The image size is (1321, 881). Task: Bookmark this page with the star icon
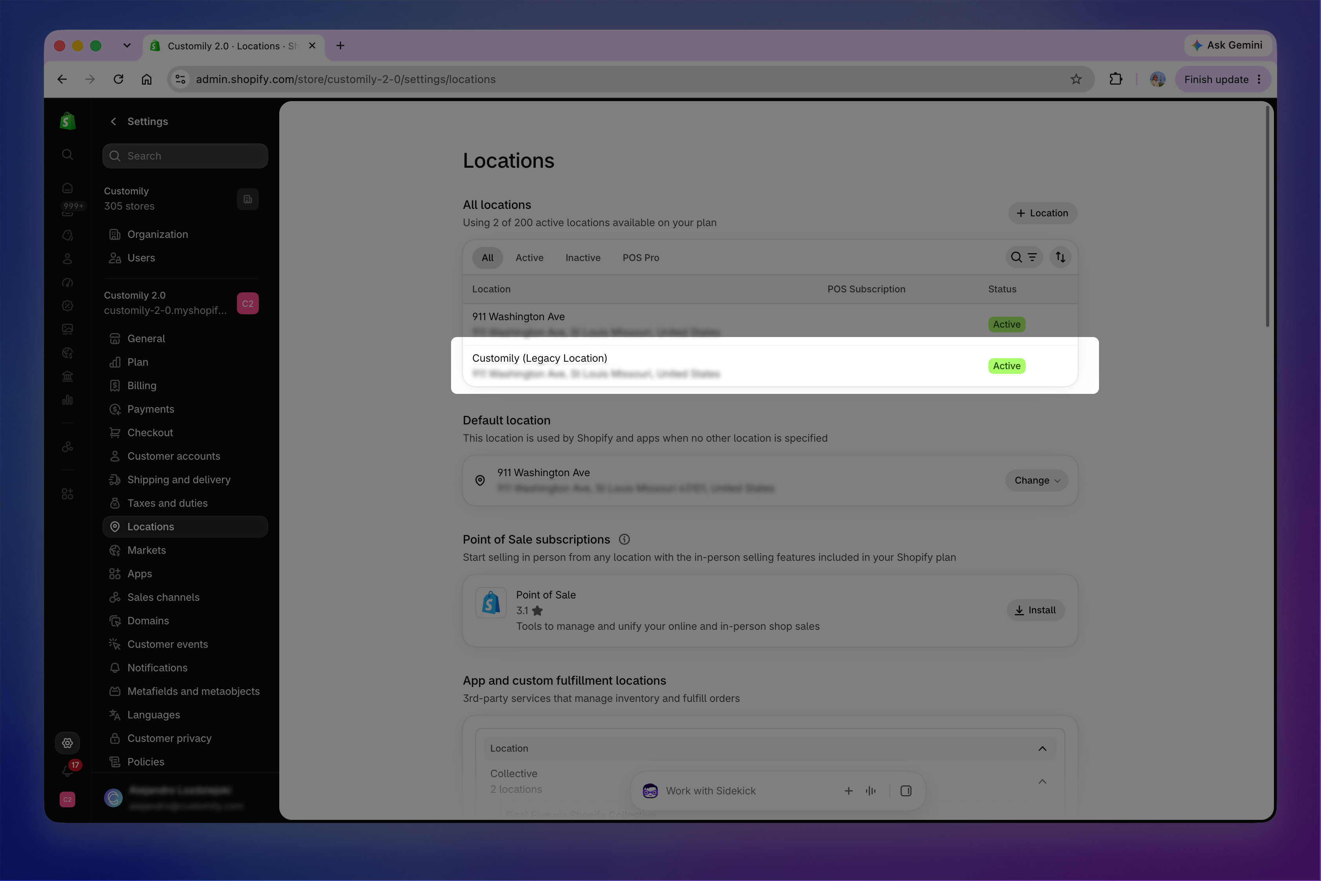click(1076, 79)
